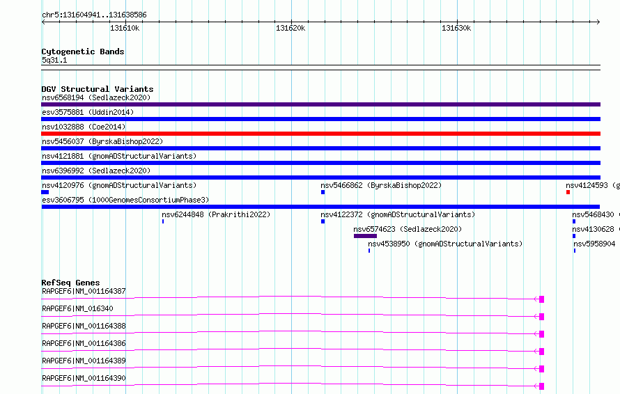Click the nsv5468430 variant label
The width and height of the screenshot is (620, 394).
click(x=596, y=214)
